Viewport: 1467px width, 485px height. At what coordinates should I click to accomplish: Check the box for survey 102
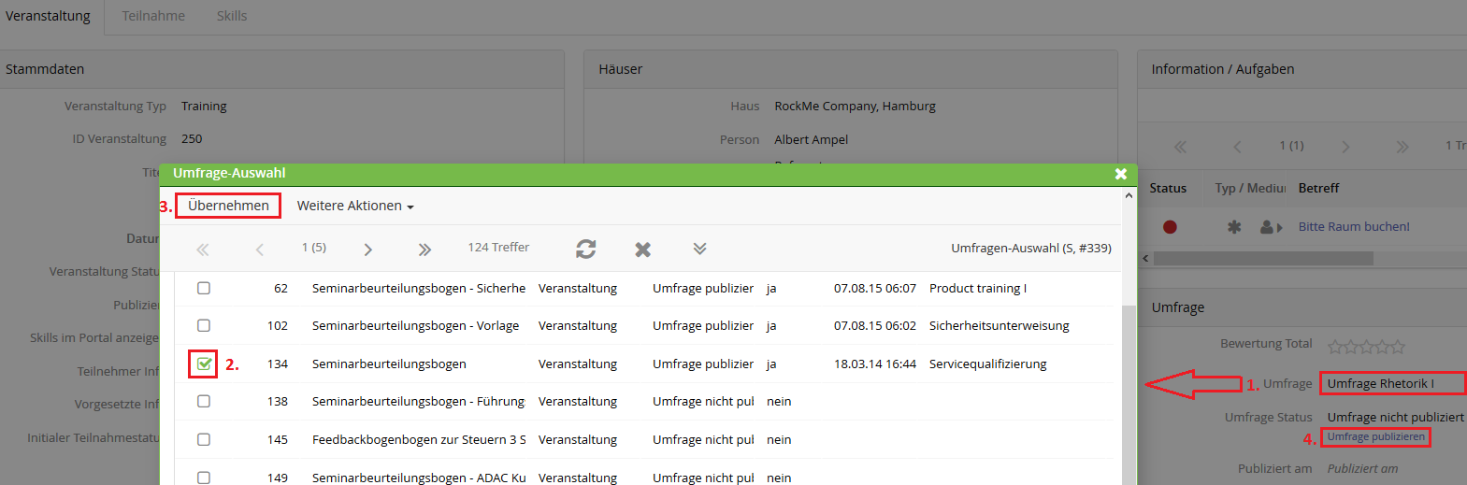click(x=204, y=325)
